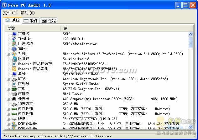The image size is (198, 140).
Task: Click the 硬盘 hard drive icon
Action: [x=14, y=119]
